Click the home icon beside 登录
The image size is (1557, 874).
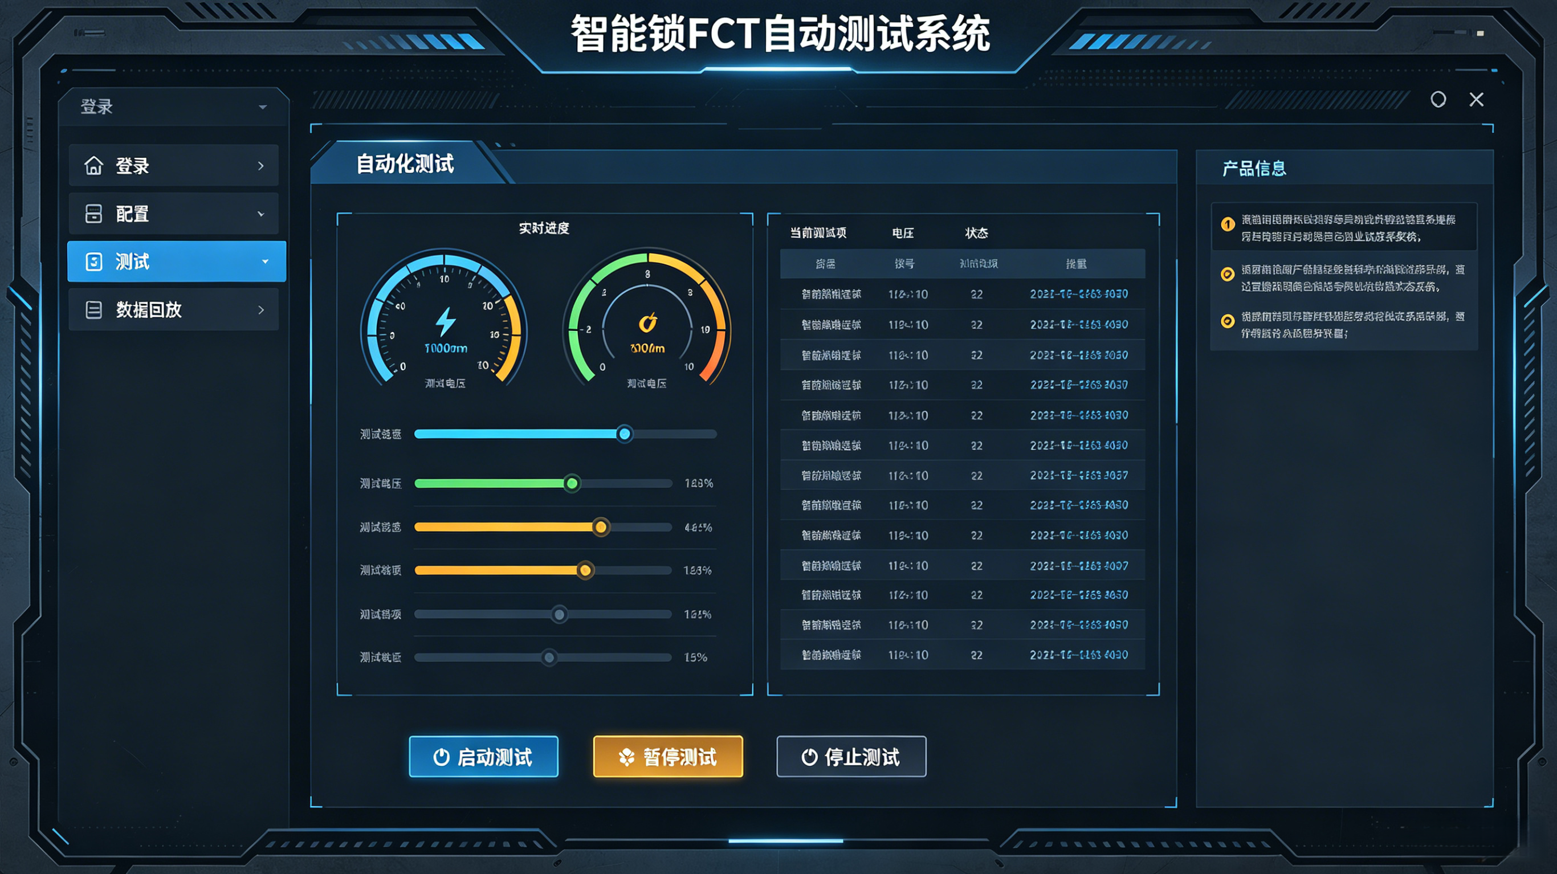click(93, 165)
